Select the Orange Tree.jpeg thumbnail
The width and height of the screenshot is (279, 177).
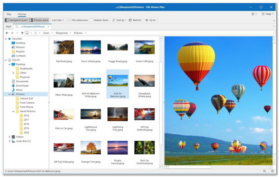point(91,148)
